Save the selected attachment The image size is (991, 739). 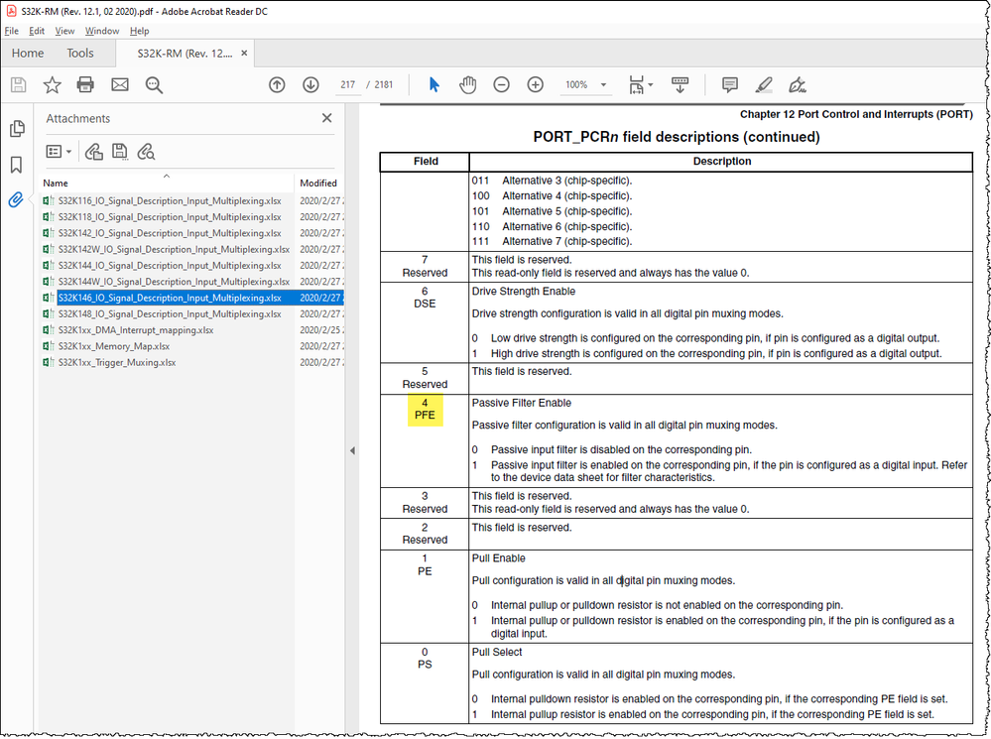(119, 152)
